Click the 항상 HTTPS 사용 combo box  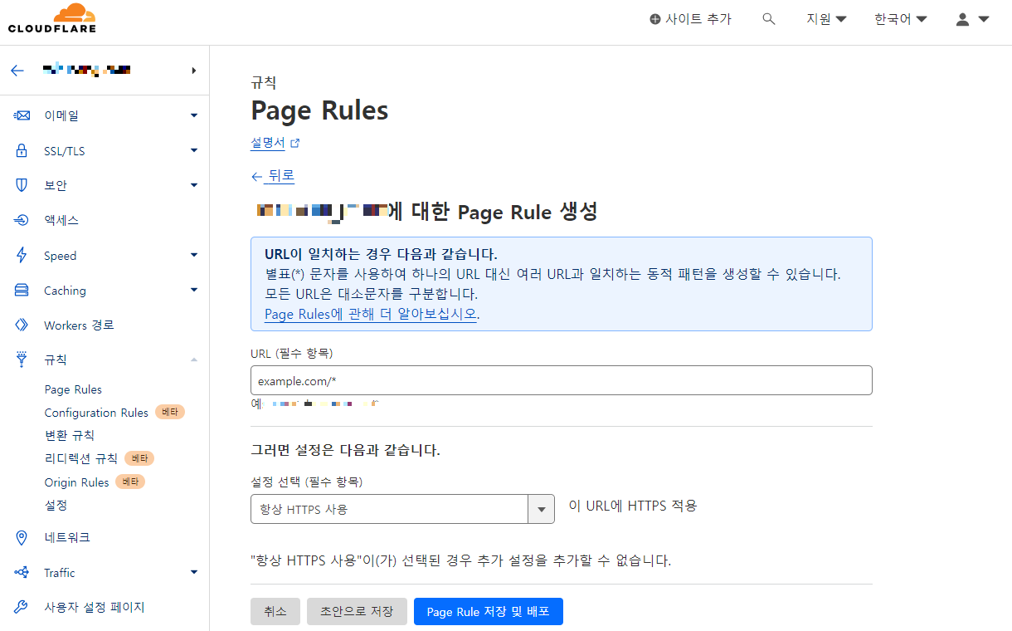click(402, 509)
